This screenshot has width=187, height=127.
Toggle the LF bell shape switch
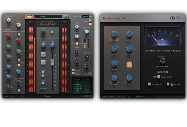coord(19,91)
